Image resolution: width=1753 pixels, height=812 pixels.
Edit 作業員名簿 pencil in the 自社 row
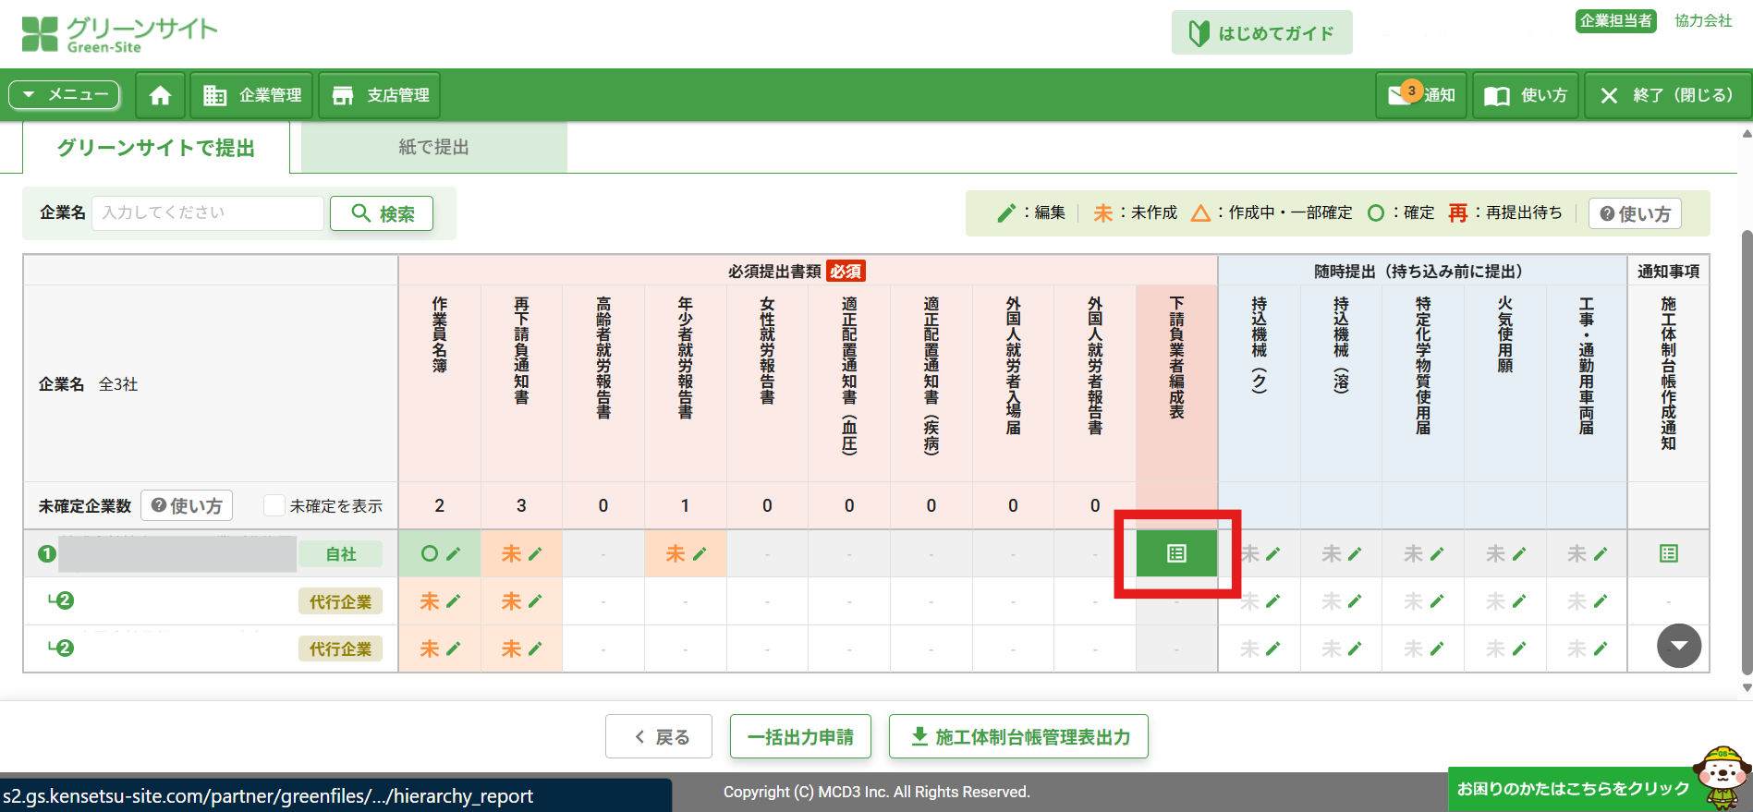[x=453, y=553]
